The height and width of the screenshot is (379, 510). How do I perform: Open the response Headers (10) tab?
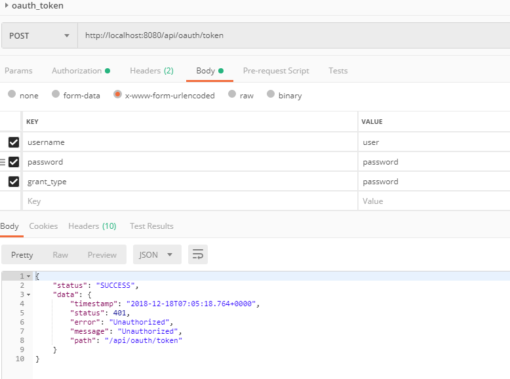(92, 226)
